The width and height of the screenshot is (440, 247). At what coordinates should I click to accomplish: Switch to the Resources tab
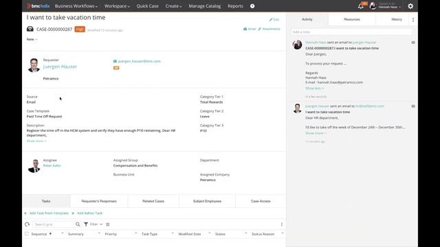351,19
